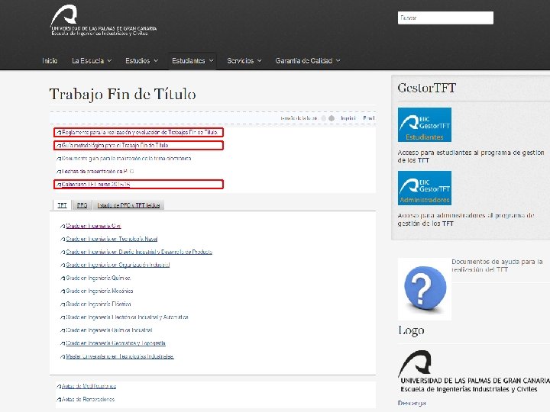This screenshot has height=412, width=550.
Task: Open Grado en Ingeniería Geomática y Topografía
Action: (116, 343)
